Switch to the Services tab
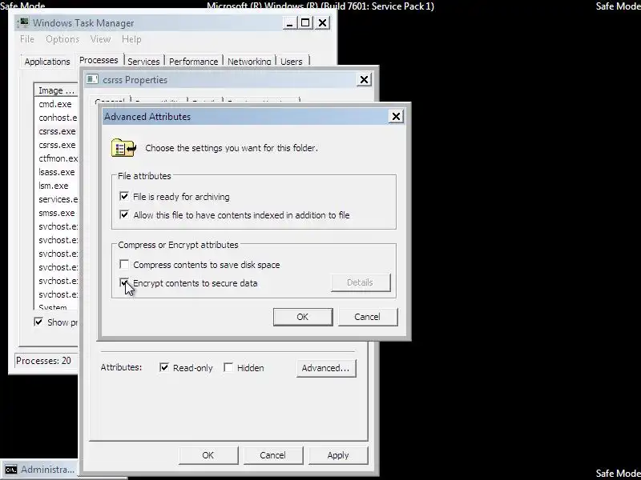Screen dimensions: 641x480 pos(143,62)
